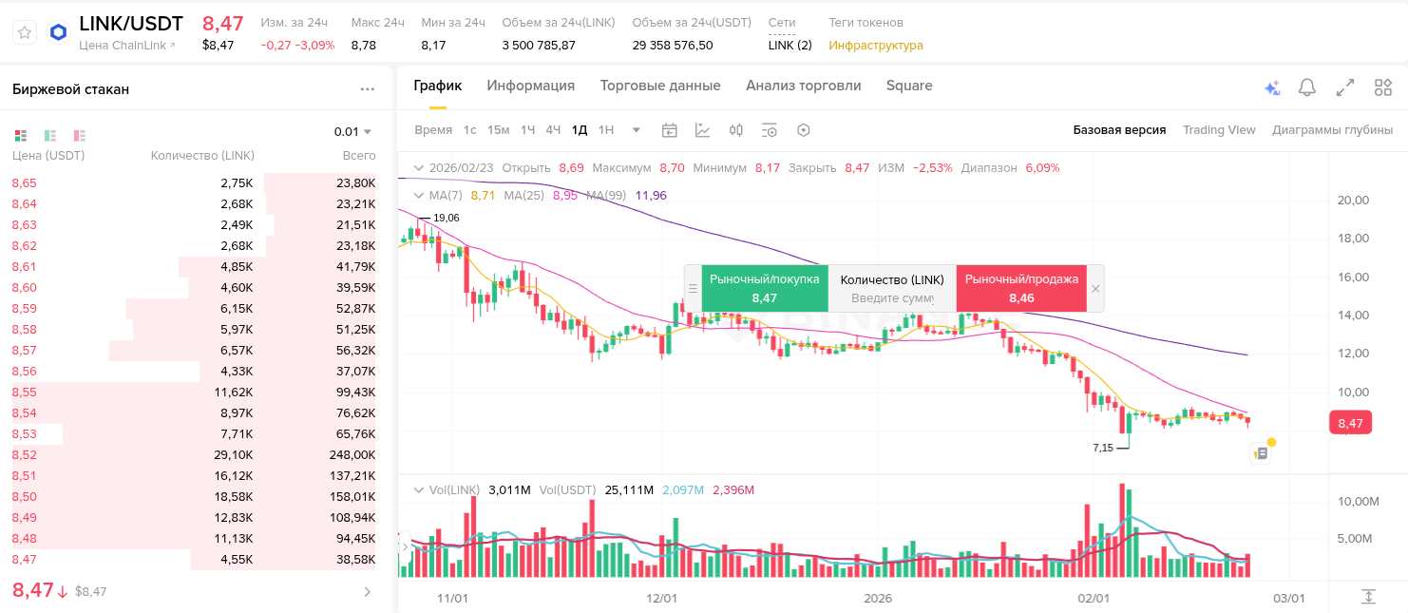This screenshot has width=1408, height=613.
Task: Open the technical indicators line chart icon
Action: point(703,130)
